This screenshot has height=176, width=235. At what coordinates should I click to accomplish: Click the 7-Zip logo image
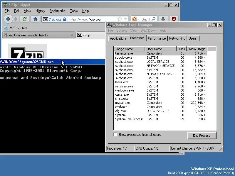pos(27,51)
